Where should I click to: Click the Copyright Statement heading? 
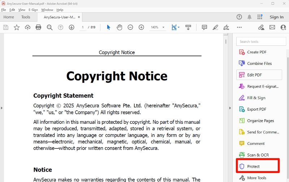pos(64,96)
